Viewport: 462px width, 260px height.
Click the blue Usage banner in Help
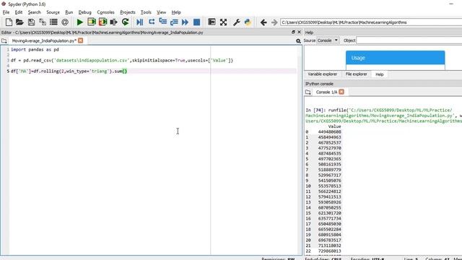coord(395,58)
